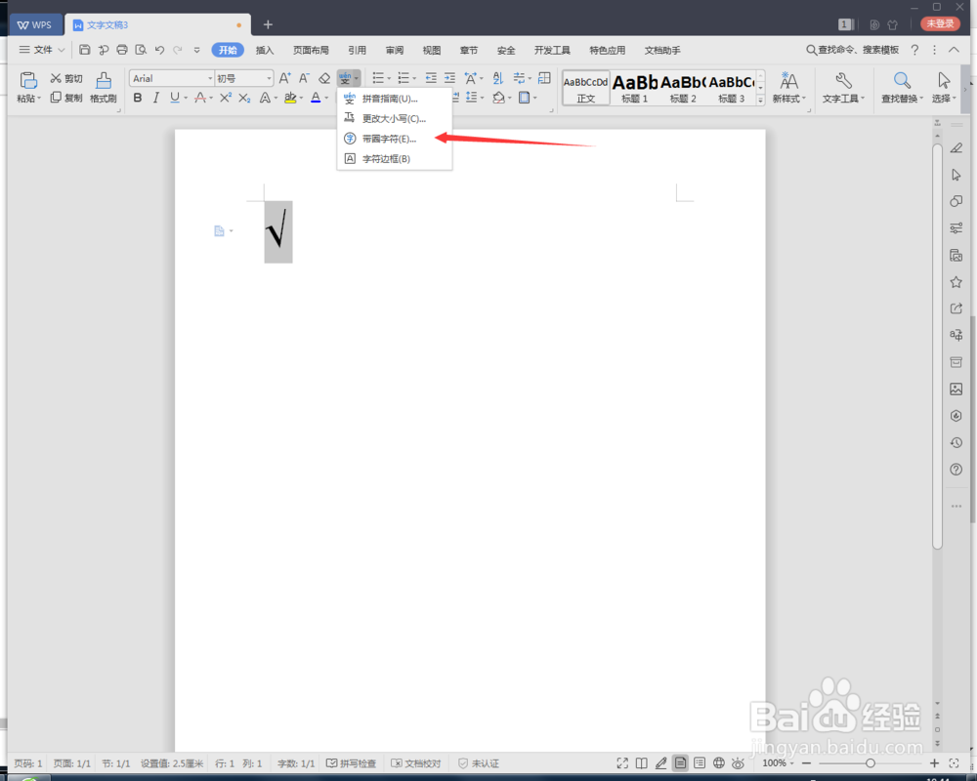Image resolution: width=977 pixels, height=781 pixels.
Task: Open sidebar image gallery icon
Action: point(956,390)
